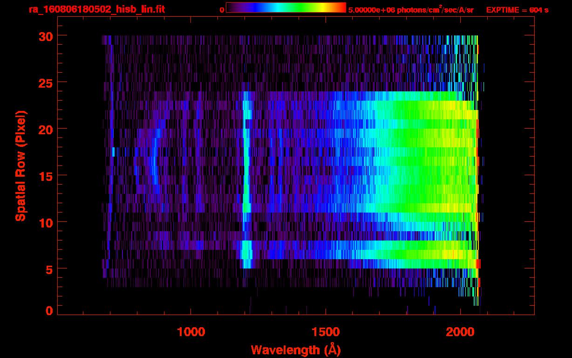Screen dimensions: 572x358
Task: Click the 5.00000e+06 photons colorbar maximum label
Action: tap(411, 9)
